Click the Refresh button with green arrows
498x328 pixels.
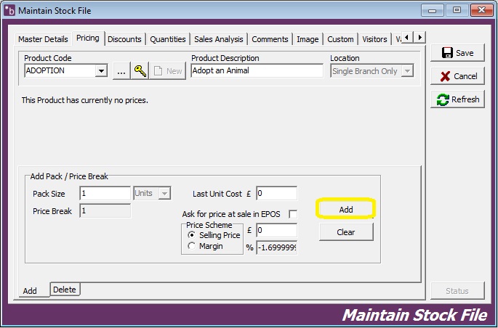[x=457, y=99]
